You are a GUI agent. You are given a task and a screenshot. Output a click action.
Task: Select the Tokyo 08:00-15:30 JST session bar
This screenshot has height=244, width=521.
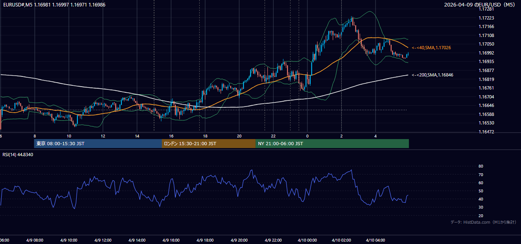click(x=98, y=144)
